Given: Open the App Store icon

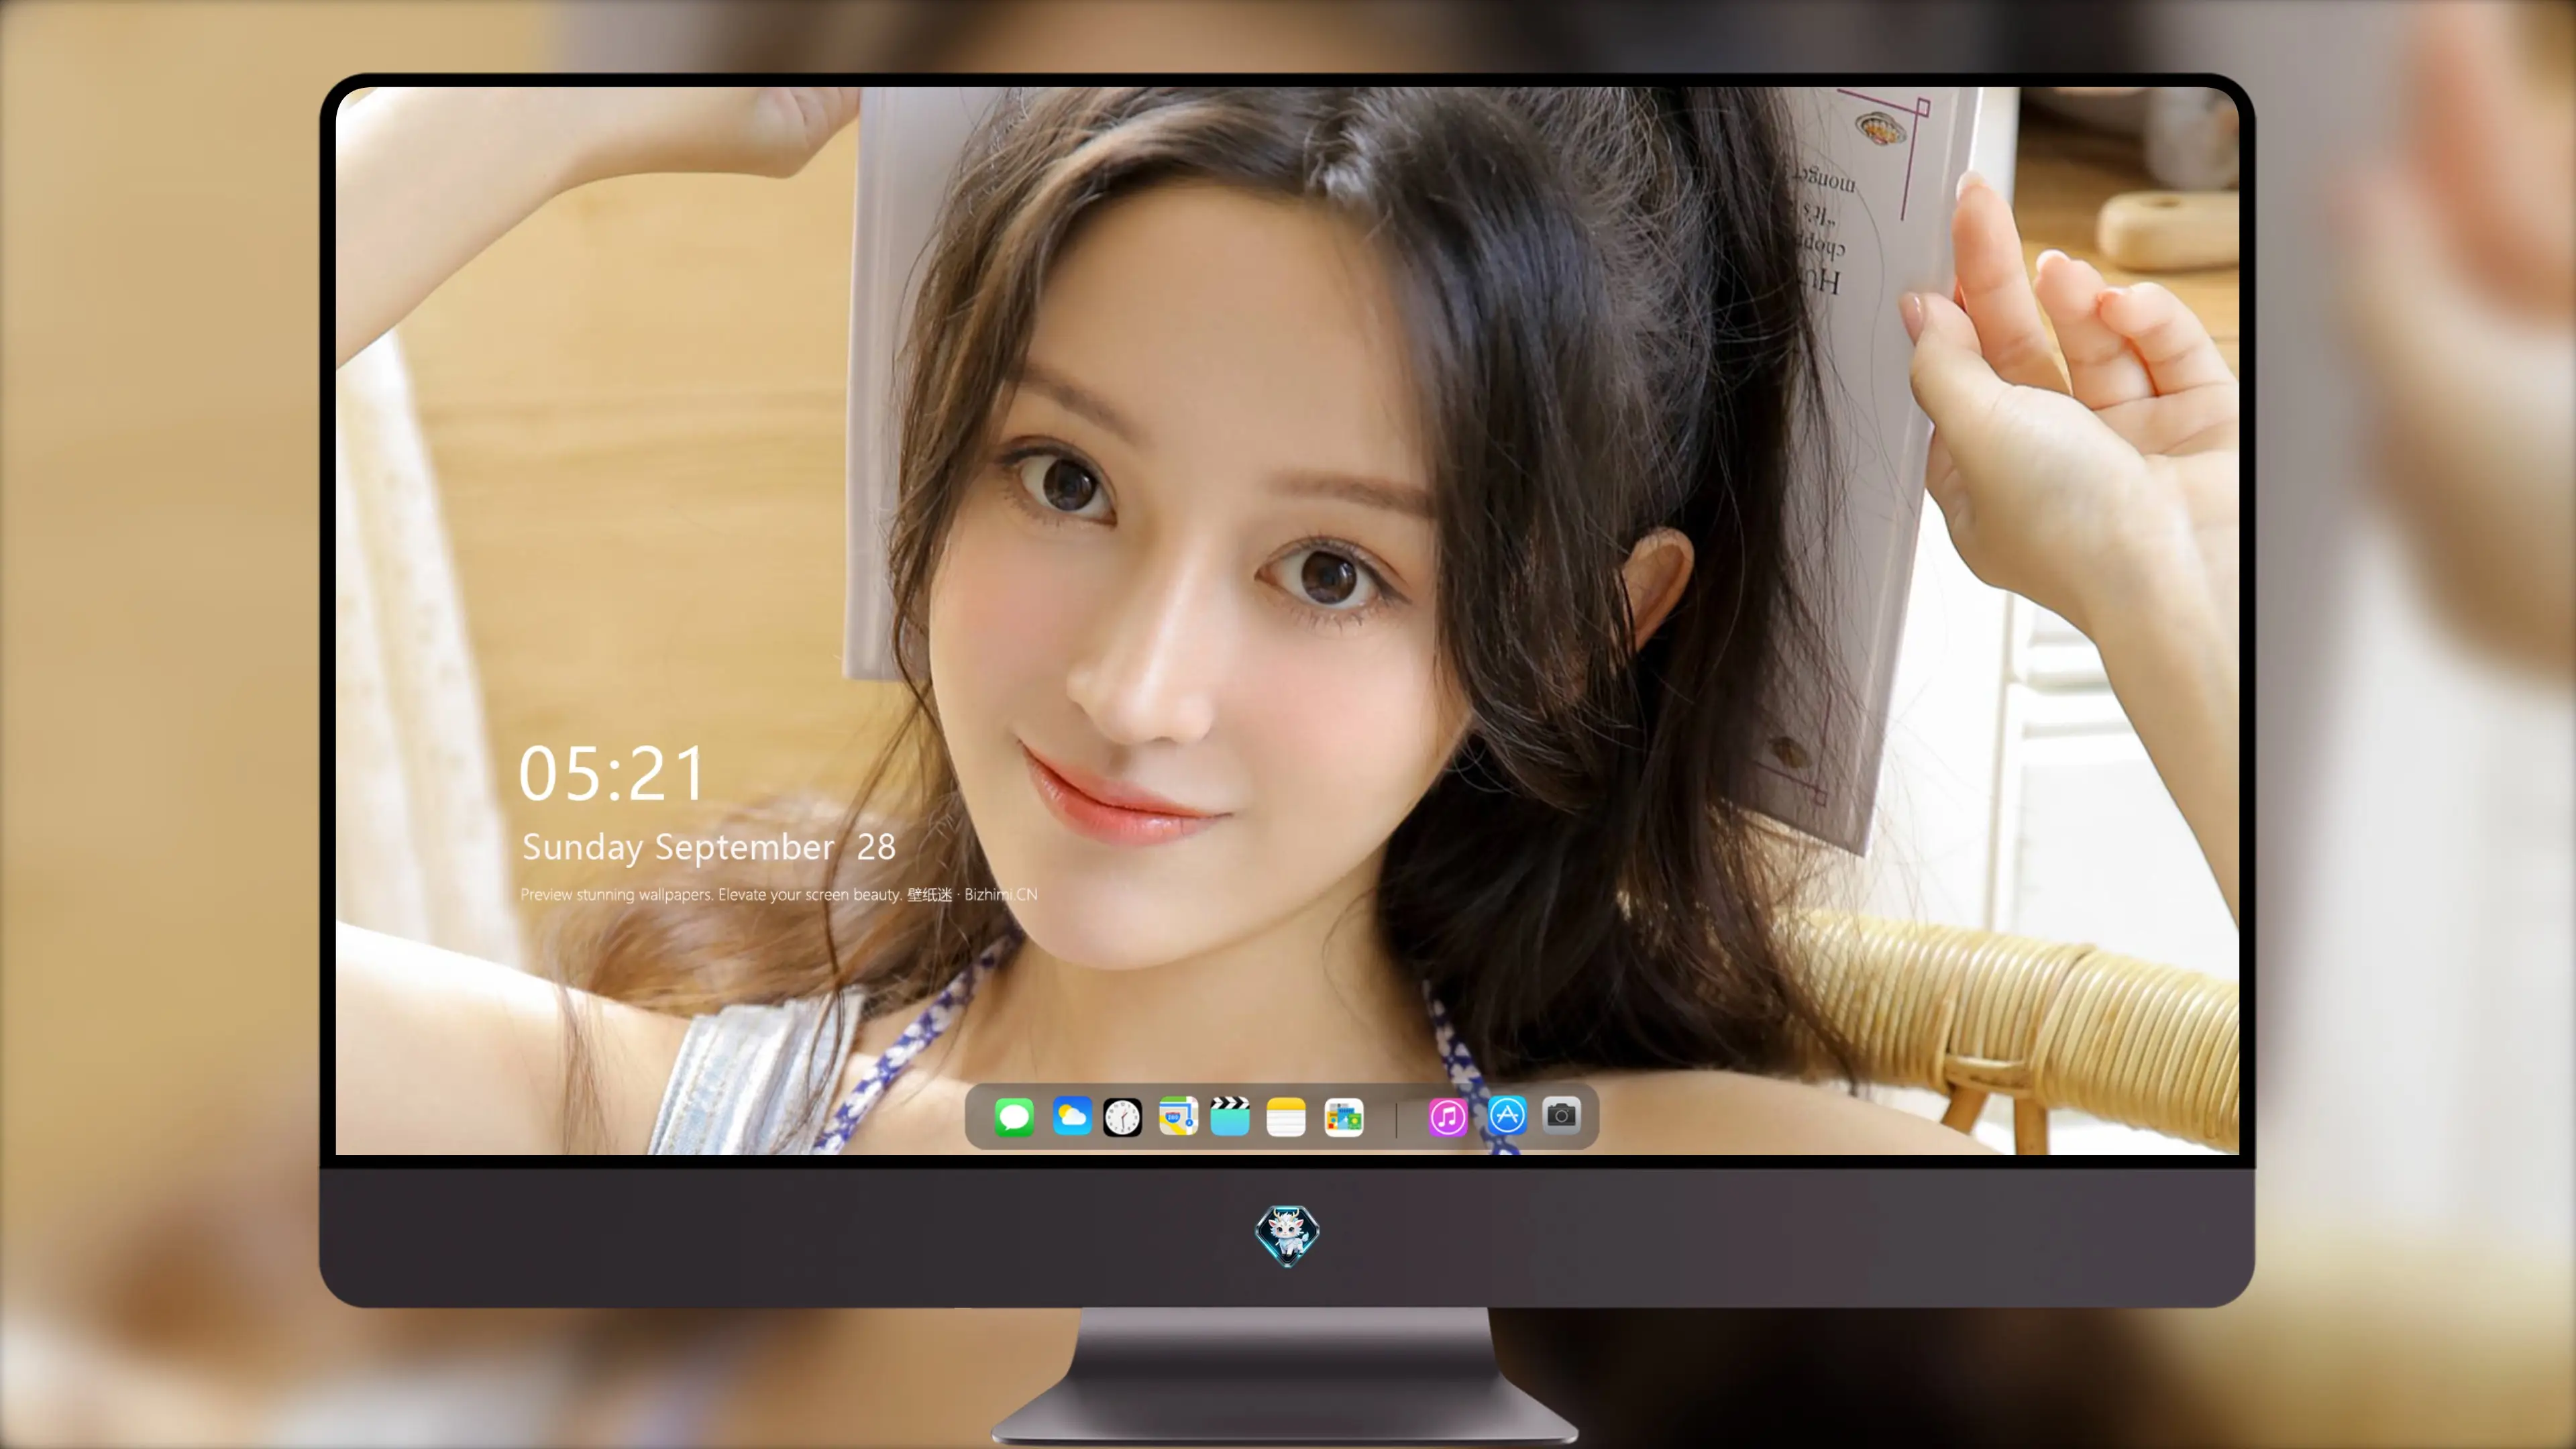Looking at the screenshot, I should coord(1507,1115).
